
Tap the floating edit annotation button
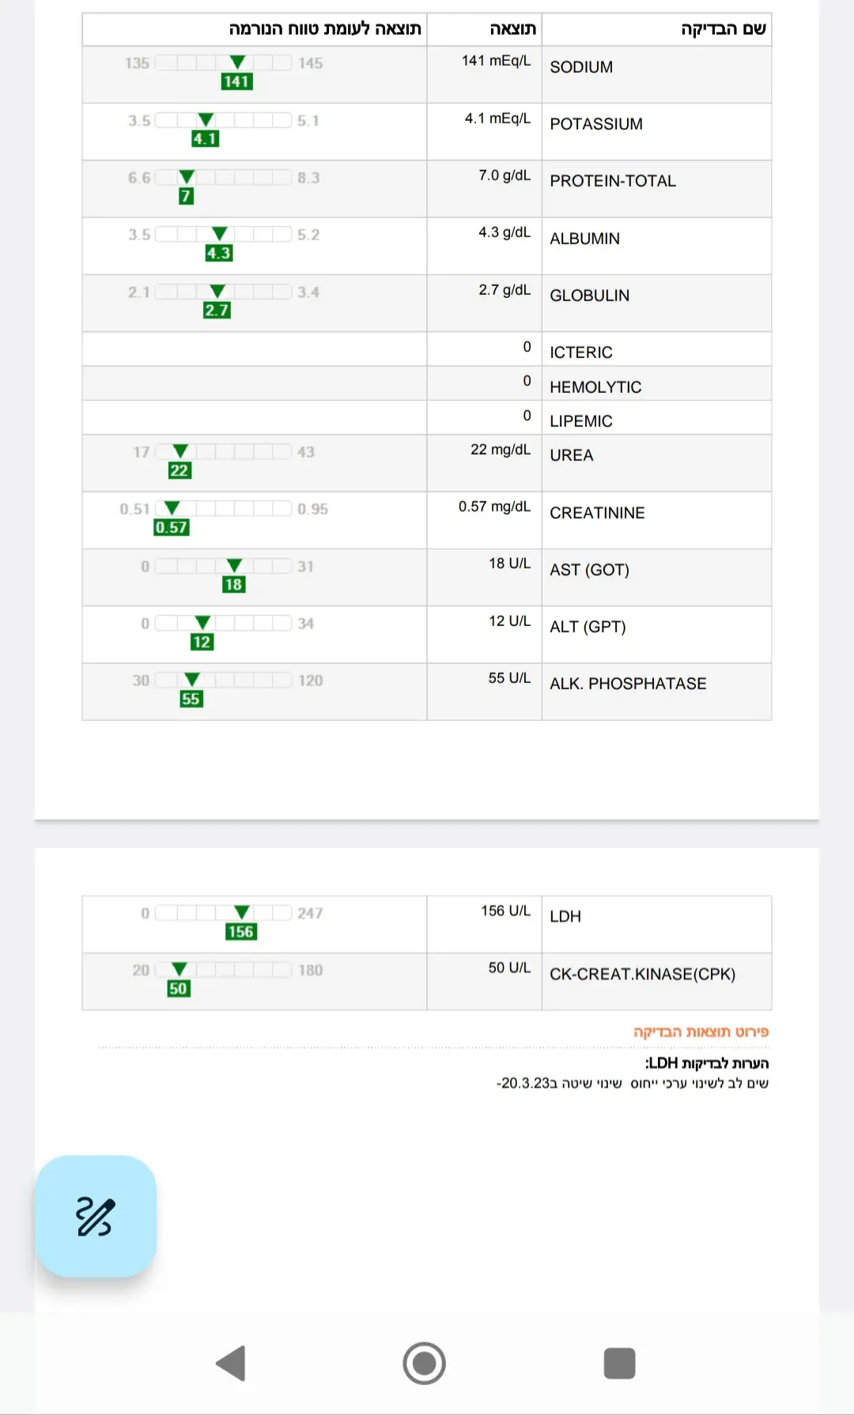click(x=96, y=1216)
